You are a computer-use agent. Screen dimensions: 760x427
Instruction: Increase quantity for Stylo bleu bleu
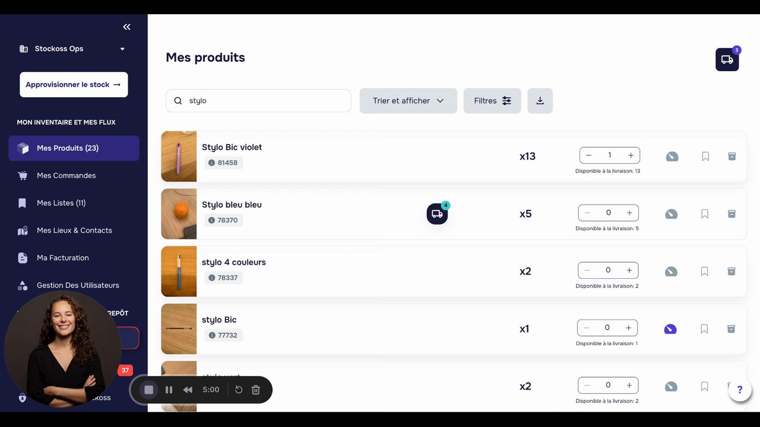pos(629,213)
